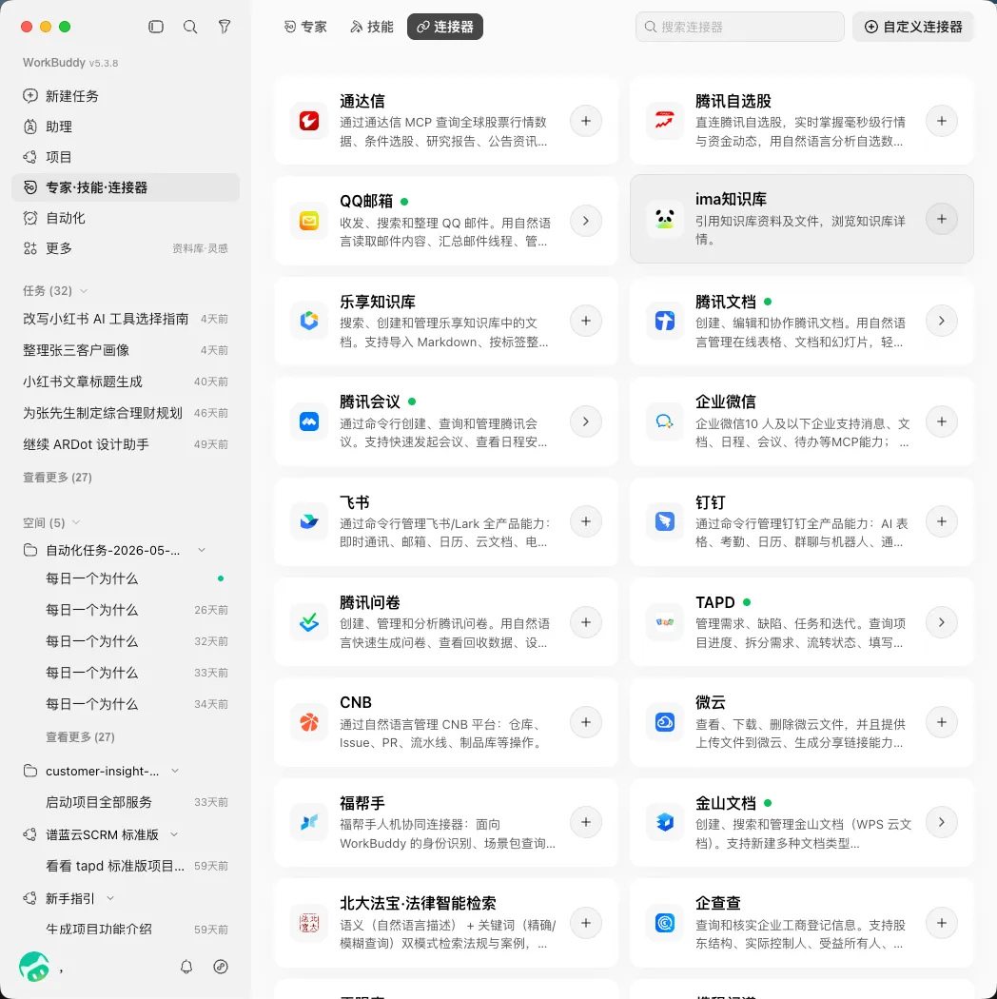The image size is (997, 999).
Task: Click 自定义连接器 button
Action: [x=913, y=27]
